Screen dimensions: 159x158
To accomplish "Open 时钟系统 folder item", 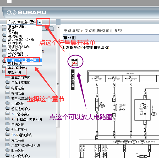I will pos(18,151).
